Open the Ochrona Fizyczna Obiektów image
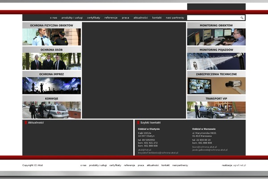Viewport: 268px width, 179px height. 51,37
